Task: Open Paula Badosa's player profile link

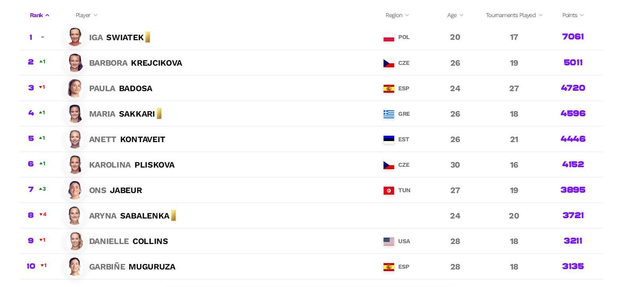Action: [x=121, y=88]
